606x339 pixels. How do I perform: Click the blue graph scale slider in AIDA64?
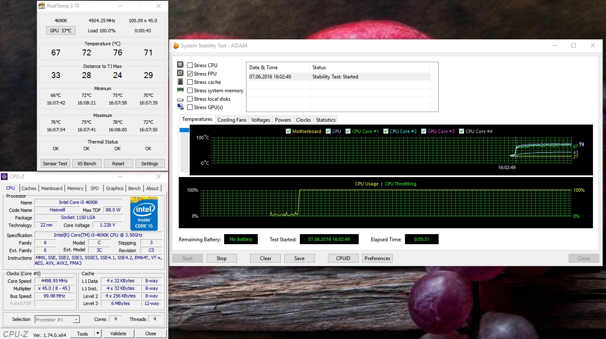coord(184,130)
